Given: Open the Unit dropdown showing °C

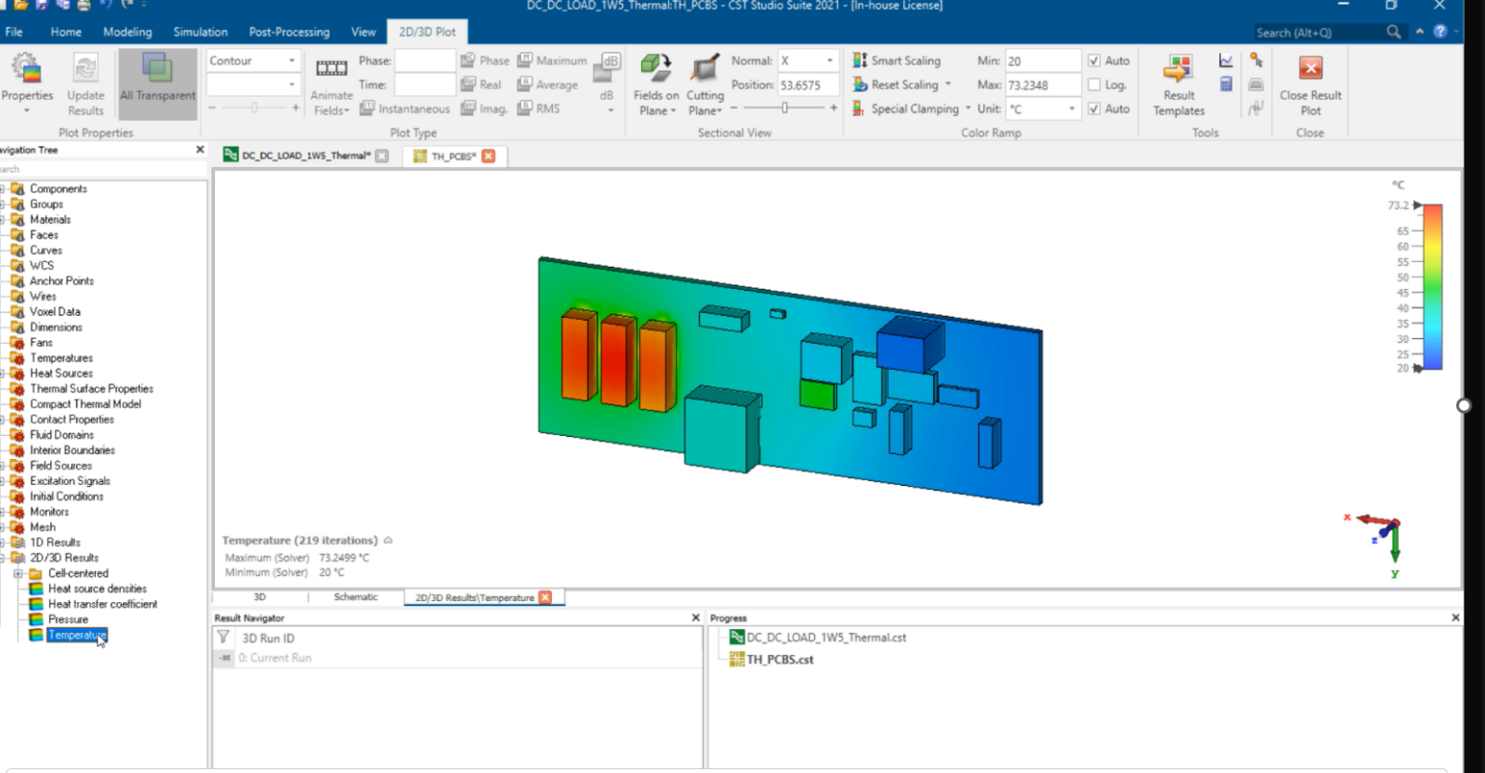Looking at the screenshot, I should (1071, 109).
